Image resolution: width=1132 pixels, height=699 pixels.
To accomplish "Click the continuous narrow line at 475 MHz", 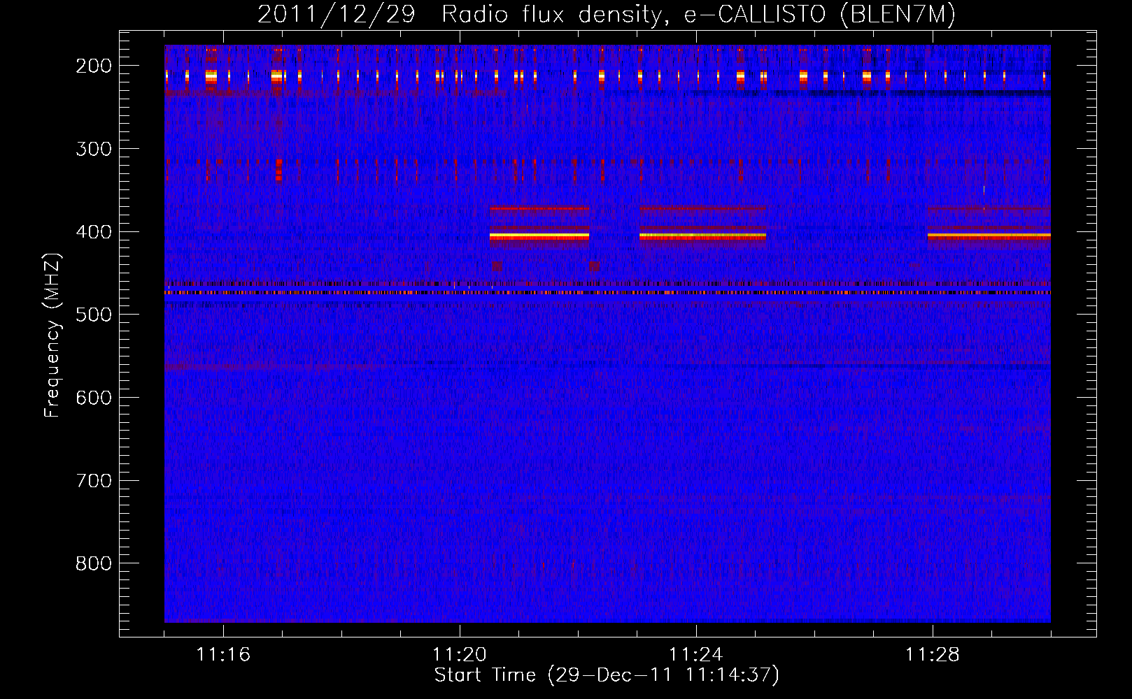I will click(607, 293).
